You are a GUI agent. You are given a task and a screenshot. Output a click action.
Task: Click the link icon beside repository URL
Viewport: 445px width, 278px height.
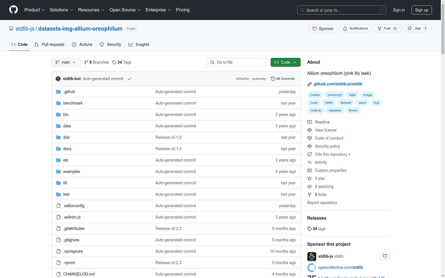coord(310,84)
